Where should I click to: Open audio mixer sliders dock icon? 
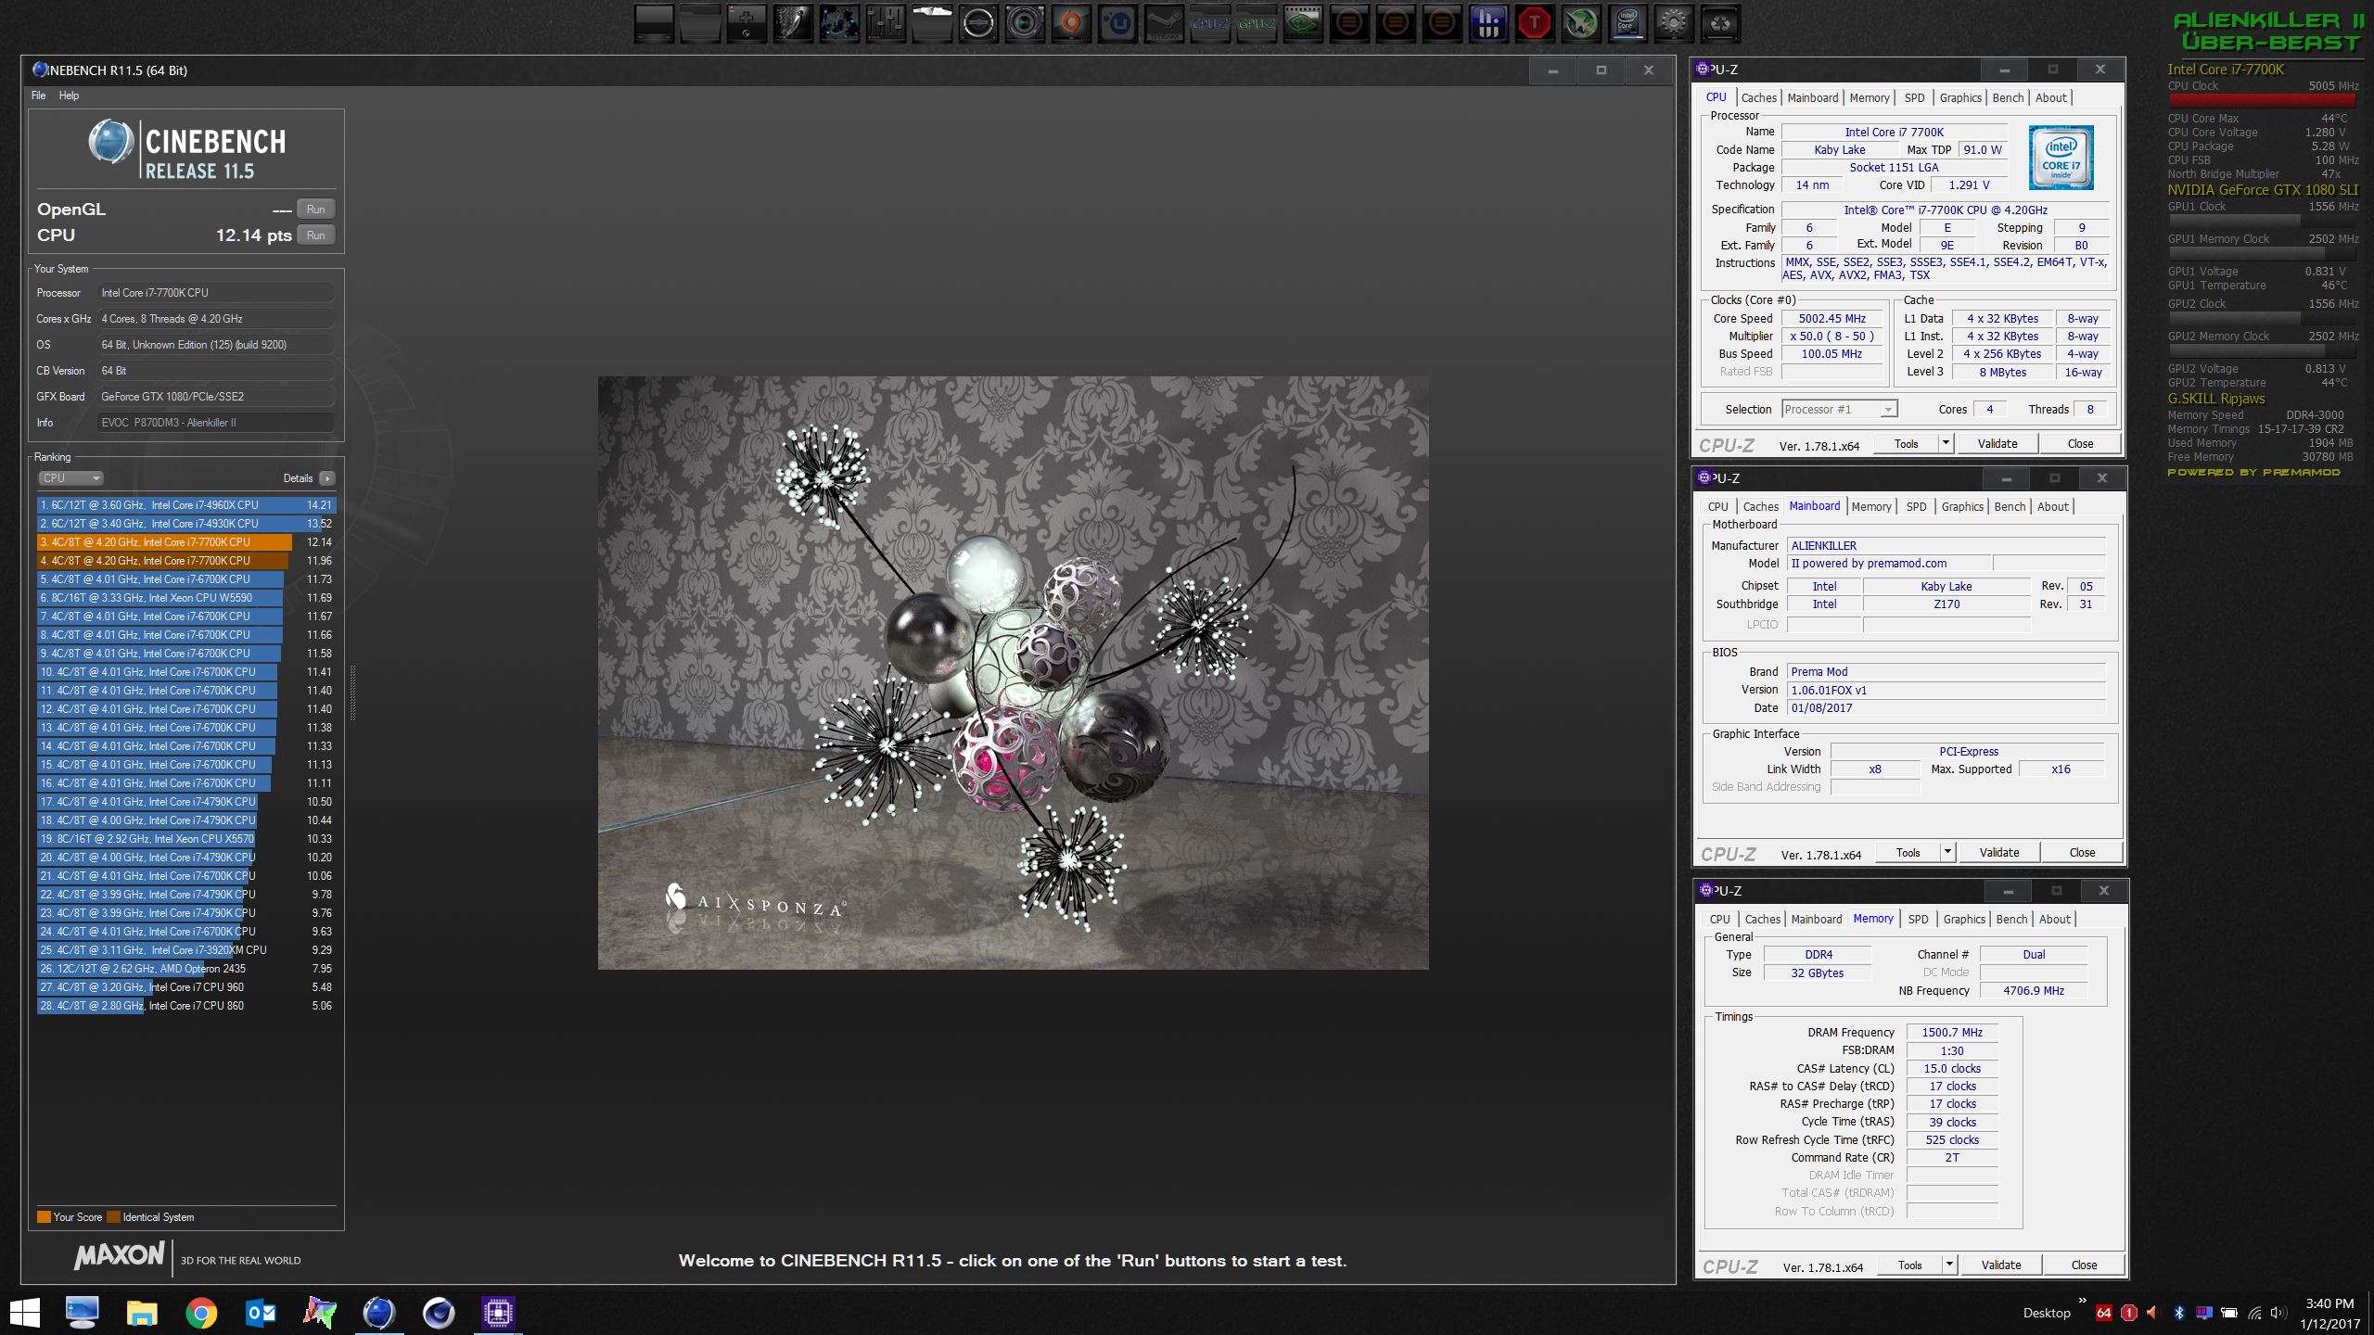pos(886,23)
